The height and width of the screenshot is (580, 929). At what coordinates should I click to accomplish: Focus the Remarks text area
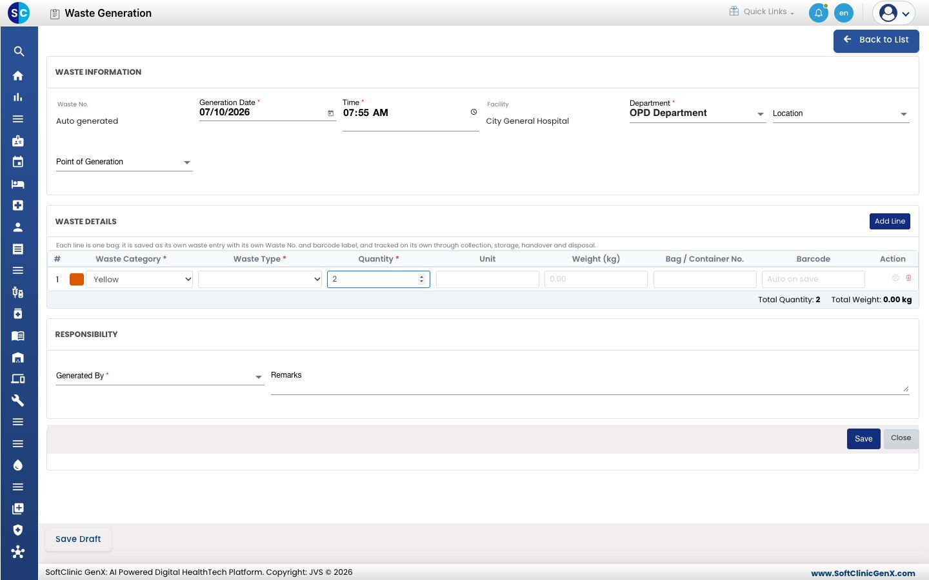coord(590,381)
